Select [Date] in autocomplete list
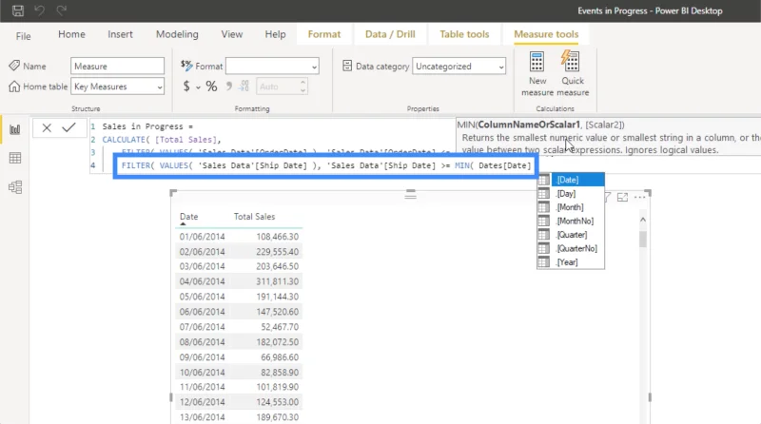This screenshot has height=424, width=761. 571,180
